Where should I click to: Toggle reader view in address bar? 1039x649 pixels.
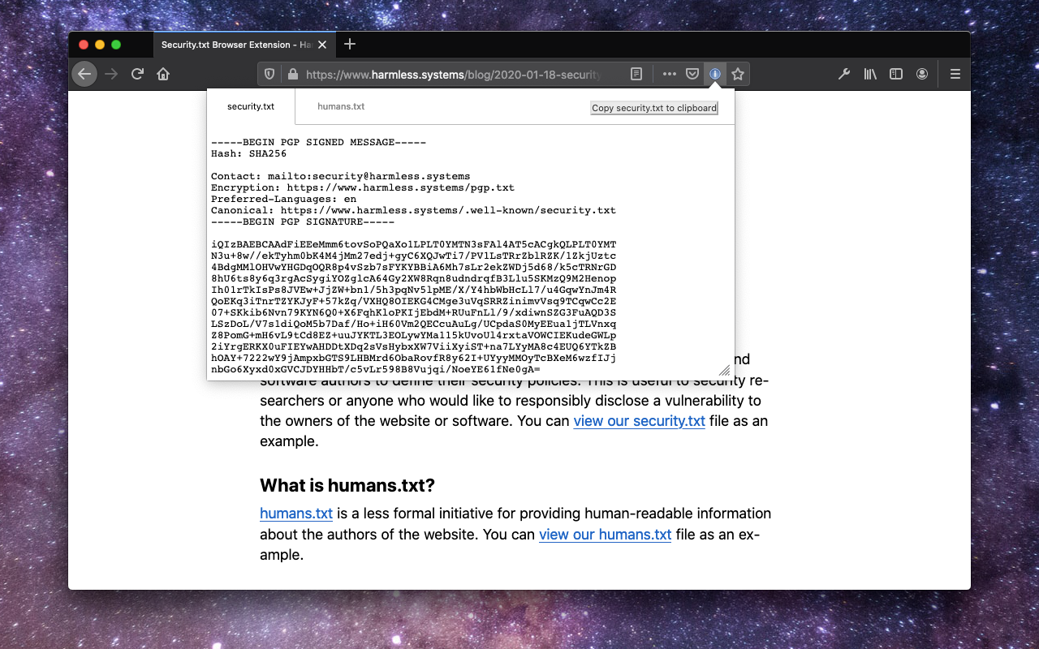coord(636,74)
